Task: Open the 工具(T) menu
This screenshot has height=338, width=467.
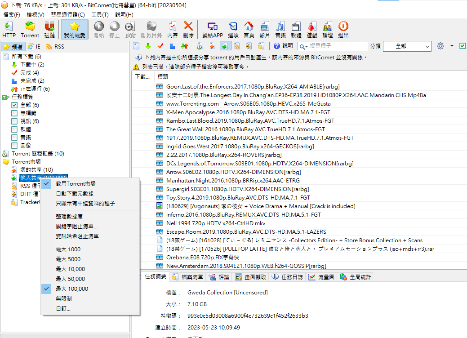Action: coord(100,14)
